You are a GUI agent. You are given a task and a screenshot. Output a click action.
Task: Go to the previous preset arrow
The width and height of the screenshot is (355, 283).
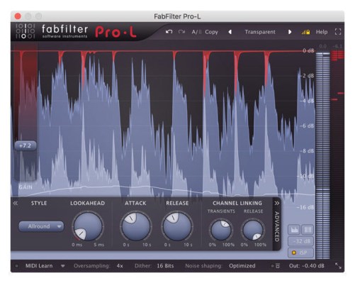pyautogui.click(x=230, y=32)
